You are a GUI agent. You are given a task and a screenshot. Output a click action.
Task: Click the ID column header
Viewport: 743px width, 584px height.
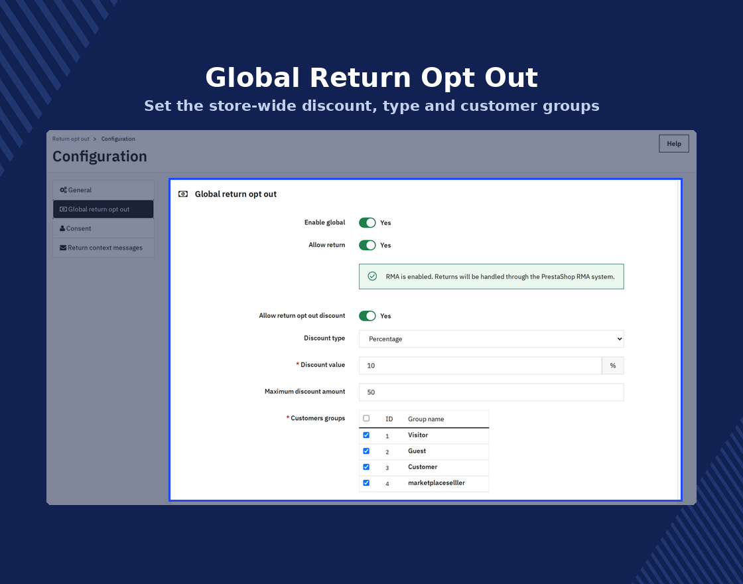coord(389,419)
